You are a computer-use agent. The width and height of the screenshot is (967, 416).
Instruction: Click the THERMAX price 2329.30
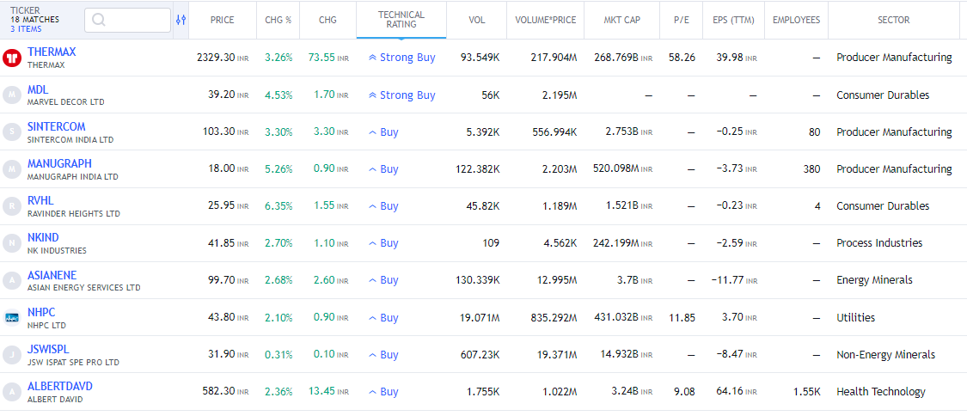(223, 58)
